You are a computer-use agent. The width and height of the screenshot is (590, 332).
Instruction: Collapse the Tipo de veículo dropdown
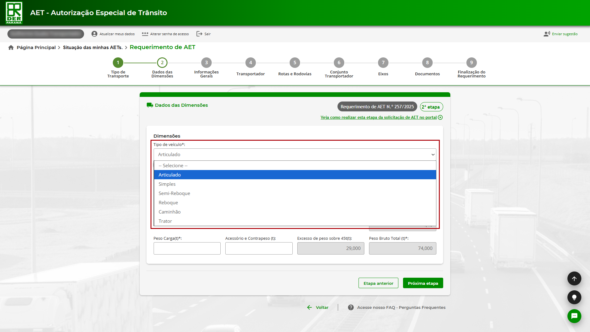[295, 155]
